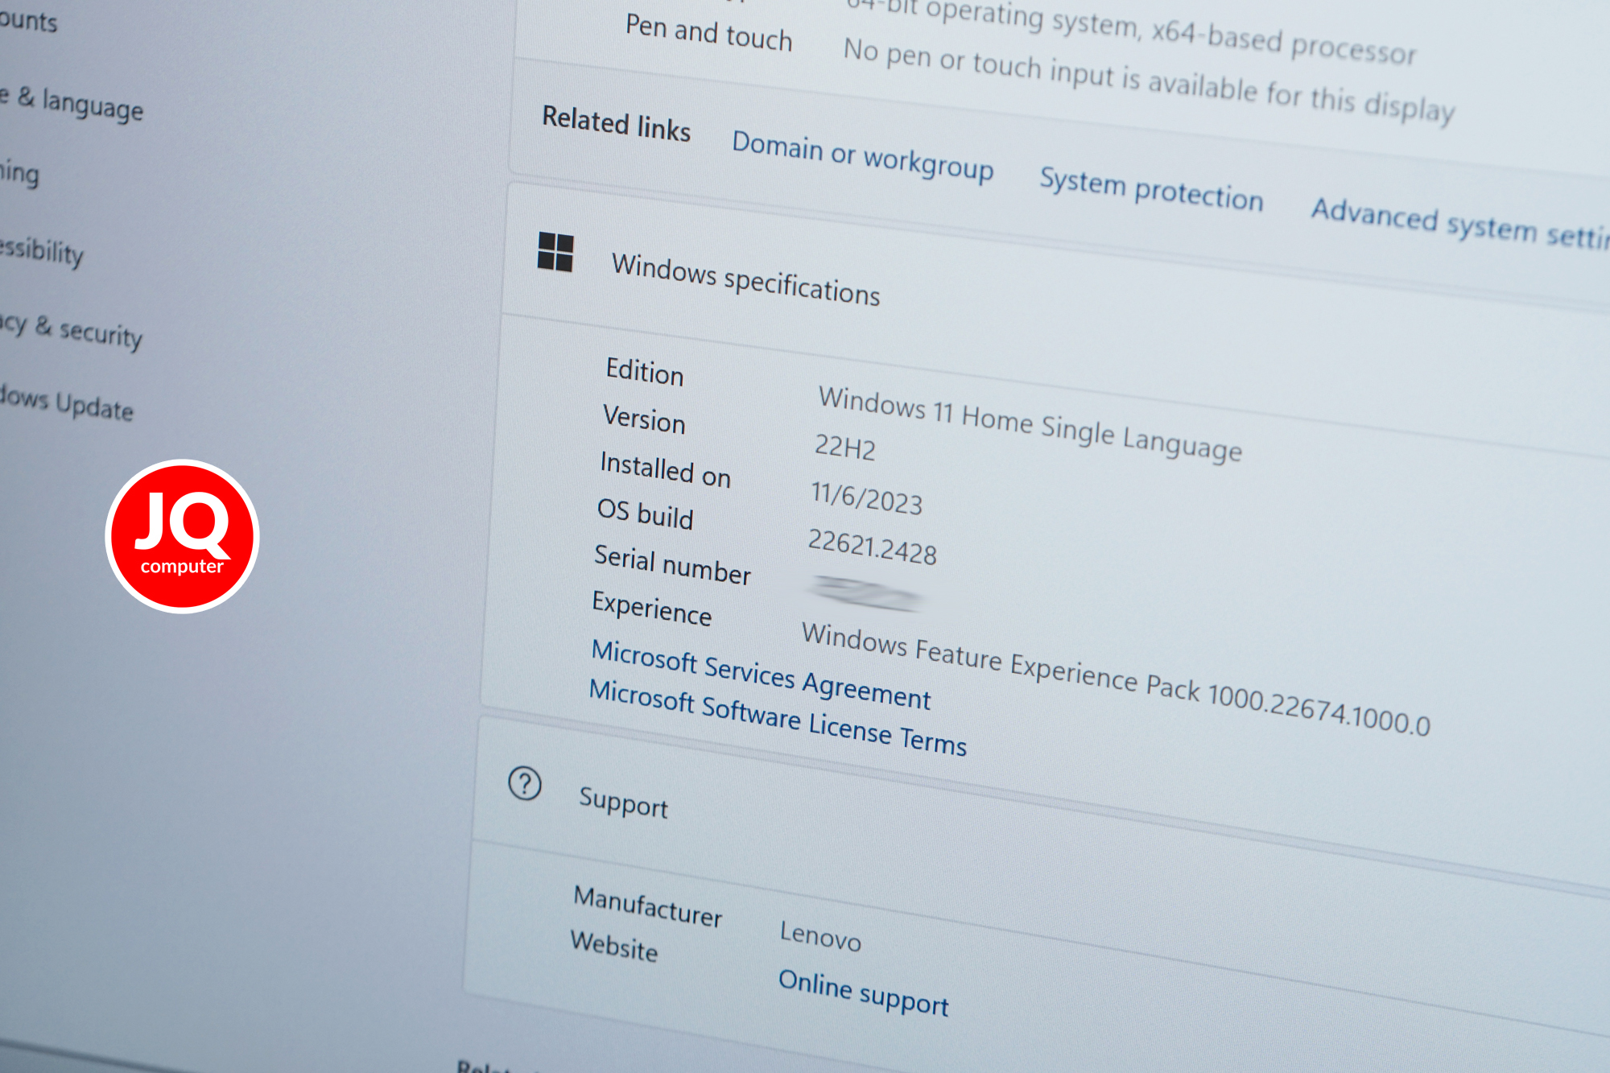This screenshot has width=1610, height=1073.
Task: Click the Edition value Windows 11 Home Single Language
Action: point(1030,423)
